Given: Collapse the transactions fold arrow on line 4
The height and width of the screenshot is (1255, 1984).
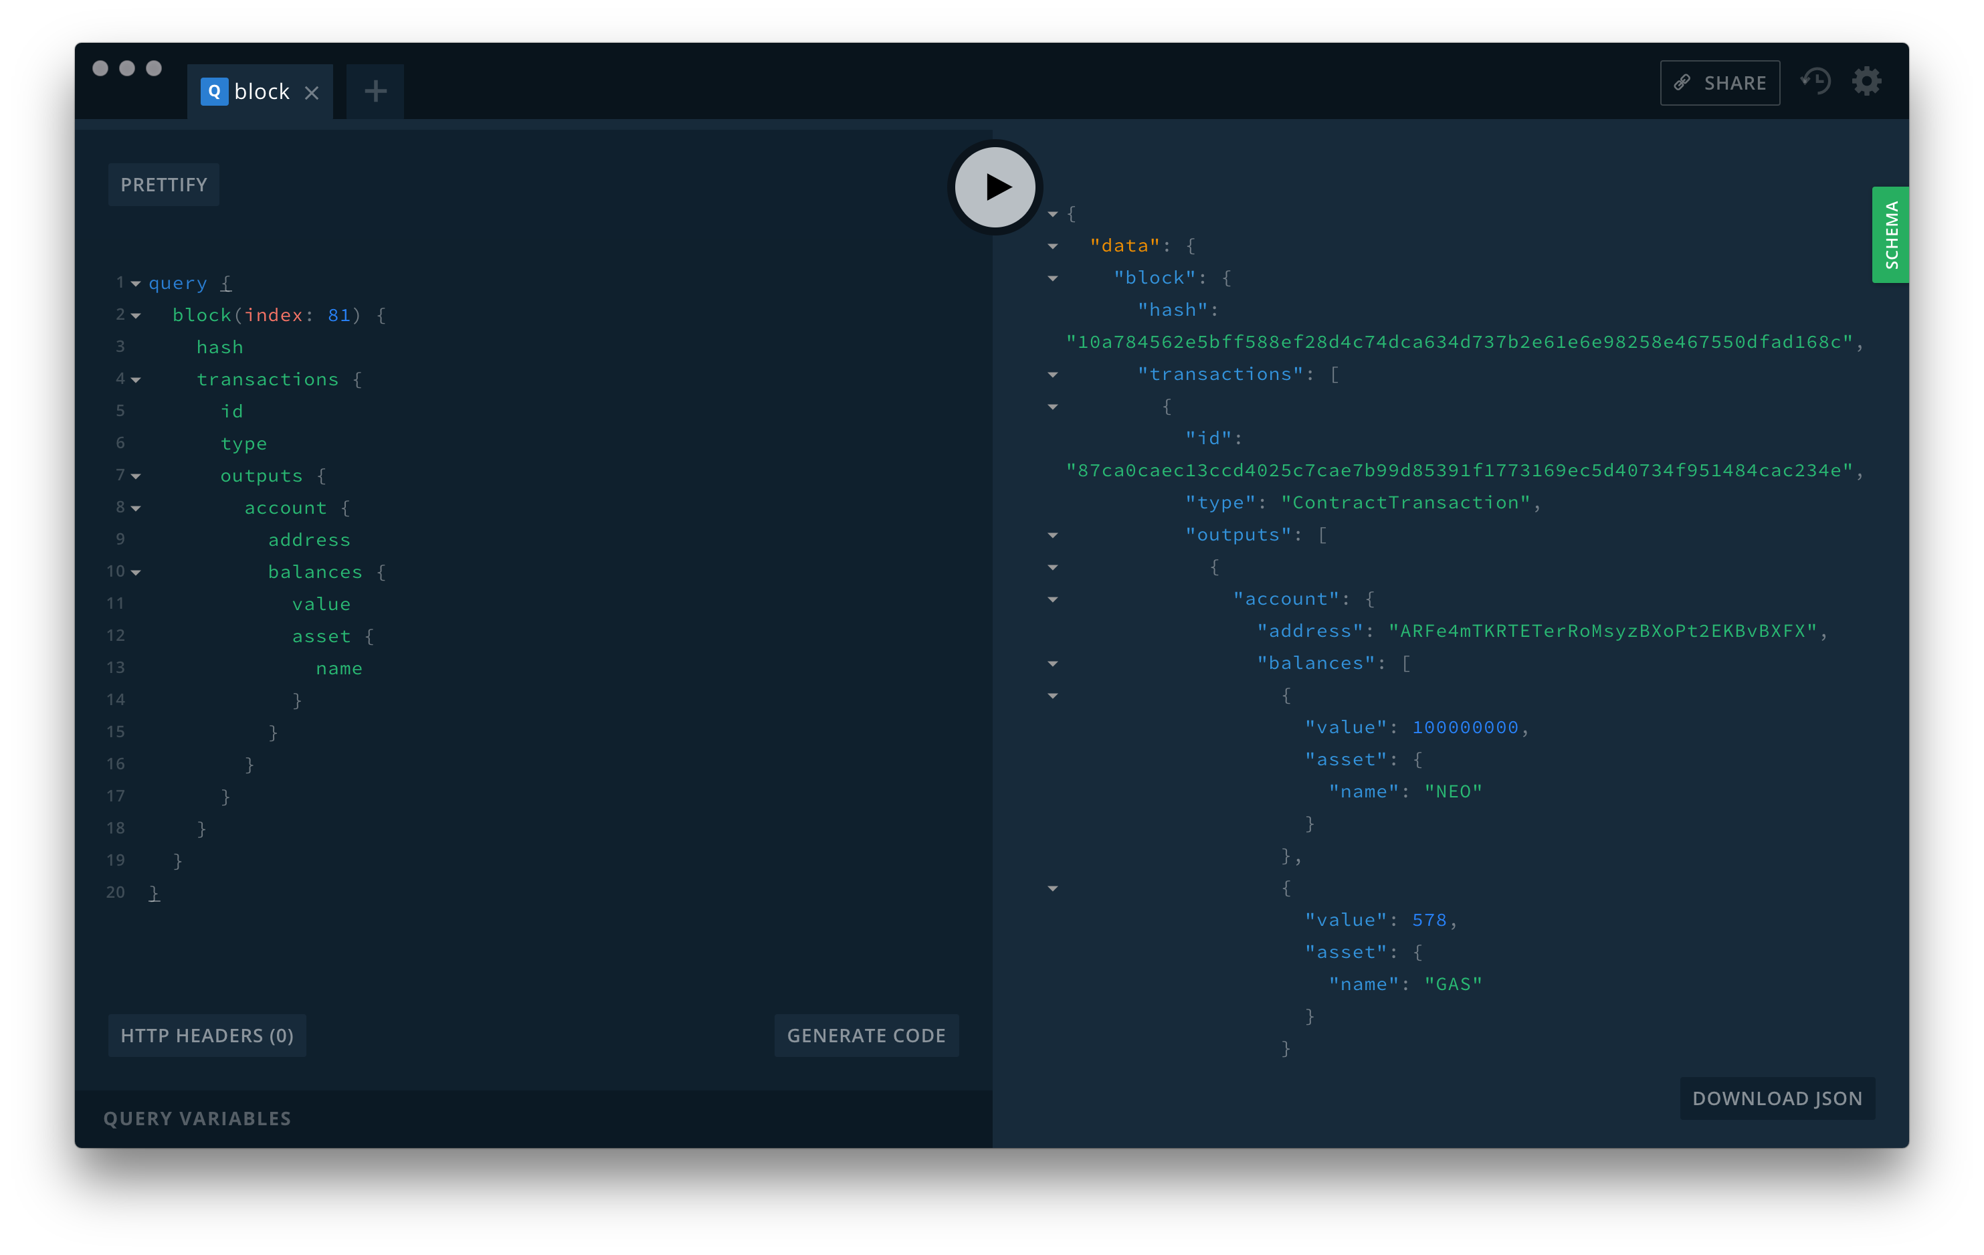Looking at the screenshot, I should coord(136,380).
